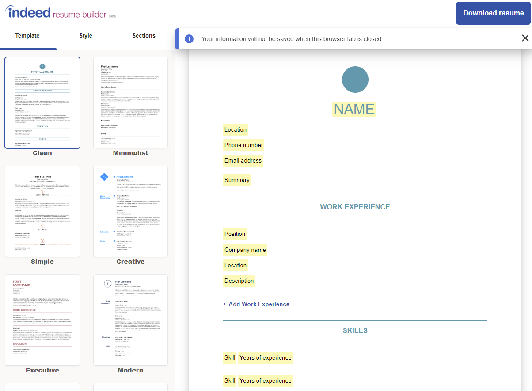
Task: Click the first Skill field
Action: coord(230,358)
